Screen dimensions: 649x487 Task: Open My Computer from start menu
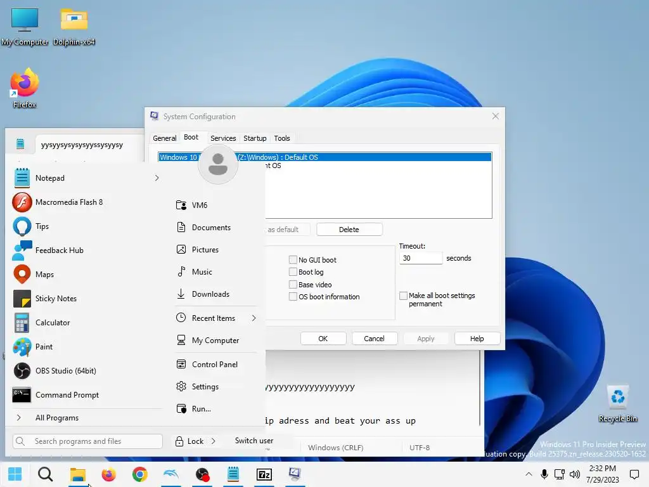[216, 341]
